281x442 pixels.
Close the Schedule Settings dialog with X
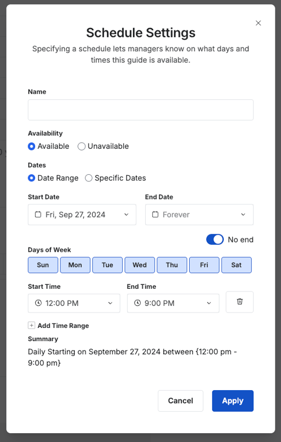click(258, 23)
